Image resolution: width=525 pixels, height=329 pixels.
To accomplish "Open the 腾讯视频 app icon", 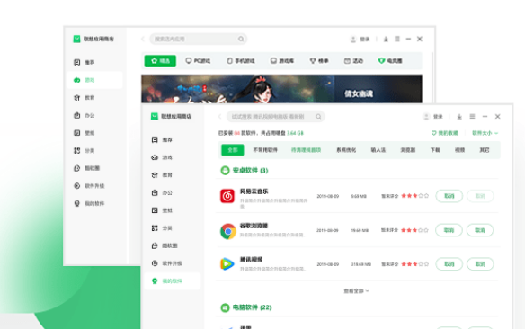I will [227, 264].
